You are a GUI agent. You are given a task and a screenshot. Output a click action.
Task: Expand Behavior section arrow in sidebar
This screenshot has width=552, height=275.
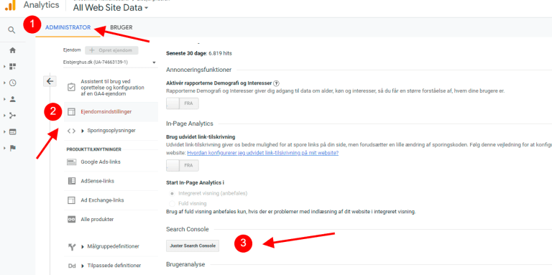point(4,132)
